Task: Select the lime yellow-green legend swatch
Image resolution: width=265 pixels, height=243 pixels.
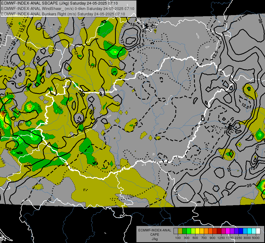Action: 193,231
